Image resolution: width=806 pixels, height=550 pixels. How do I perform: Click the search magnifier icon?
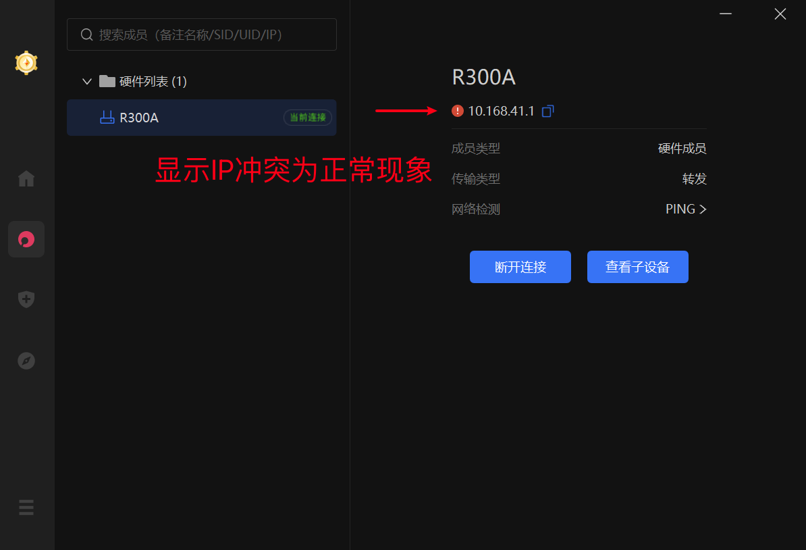click(x=86, y=34)
